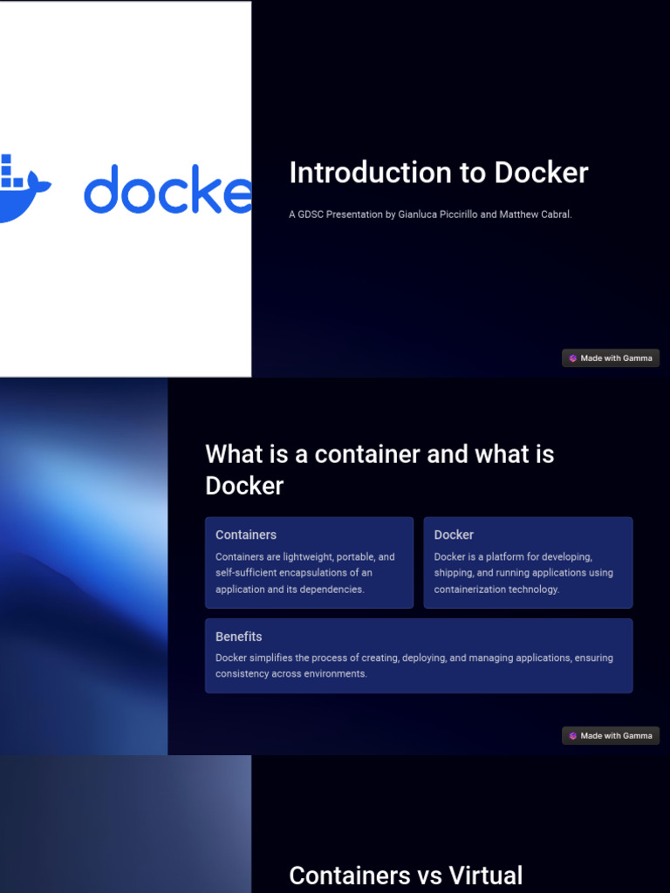Click the subtitle 'A GDSC Presentation by Gianluca Piccirillo'
The image size is (670, 893).
click(x=430, y=215)
